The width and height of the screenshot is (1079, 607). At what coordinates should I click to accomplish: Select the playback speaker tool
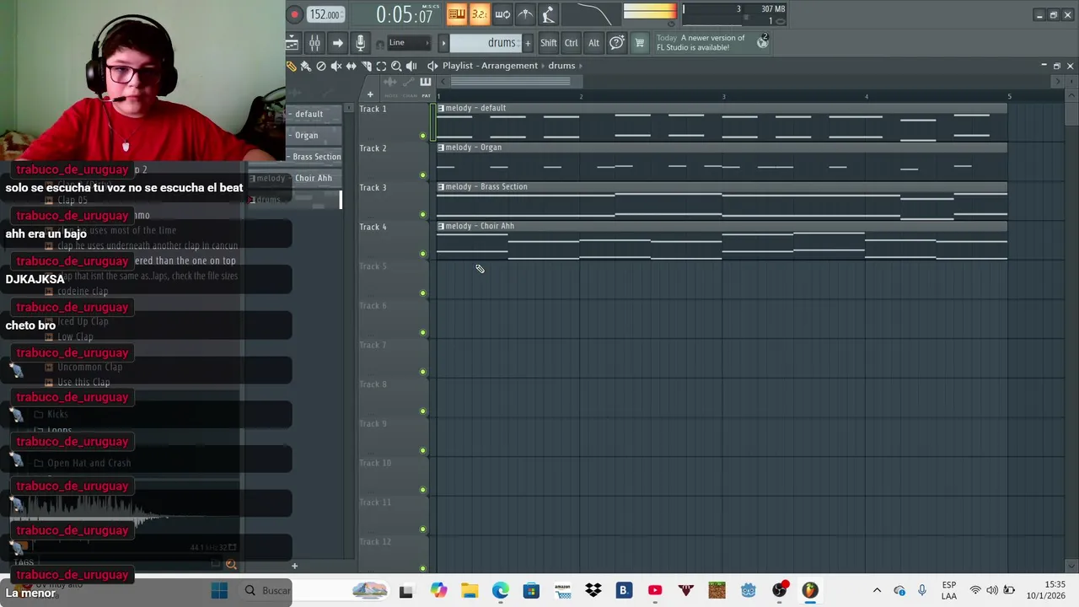click(x=411, y=66)
